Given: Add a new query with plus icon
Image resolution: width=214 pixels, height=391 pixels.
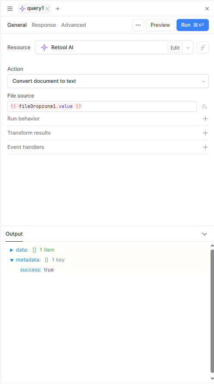Looking at the screenshot, I should [58, 9].
